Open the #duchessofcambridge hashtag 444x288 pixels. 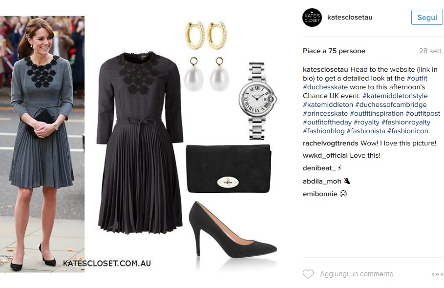point(391,104)
